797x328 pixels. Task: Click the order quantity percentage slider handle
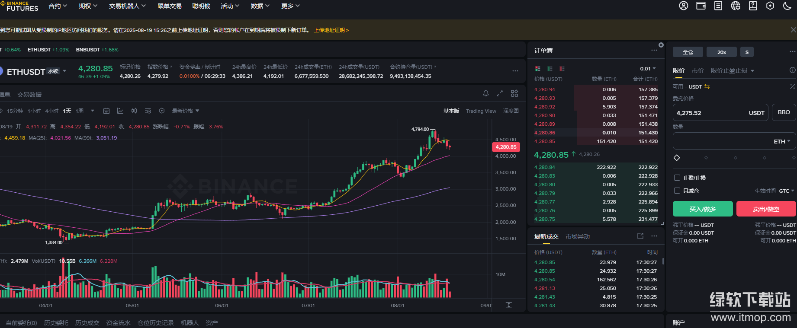coord(677,158)
